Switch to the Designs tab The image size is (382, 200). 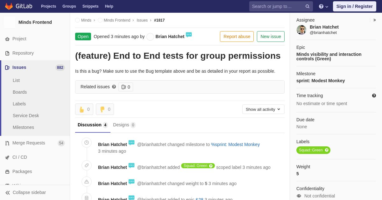click(124, 125)
